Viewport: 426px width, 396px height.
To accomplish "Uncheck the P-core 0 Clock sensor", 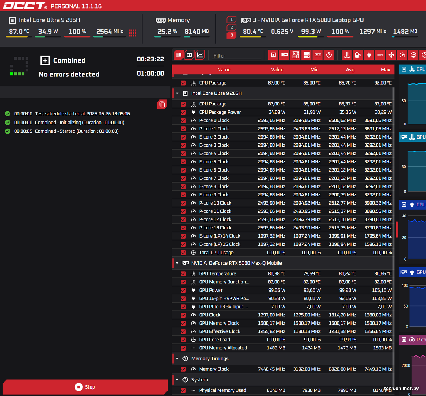I will (x=183, y=120).
